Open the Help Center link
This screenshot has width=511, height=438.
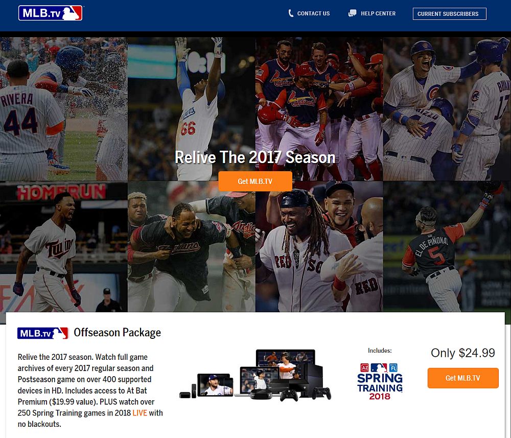[x=378, y=13]
